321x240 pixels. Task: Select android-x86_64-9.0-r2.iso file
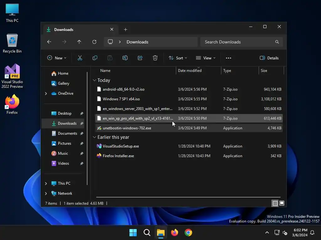[x=189, y=89]
